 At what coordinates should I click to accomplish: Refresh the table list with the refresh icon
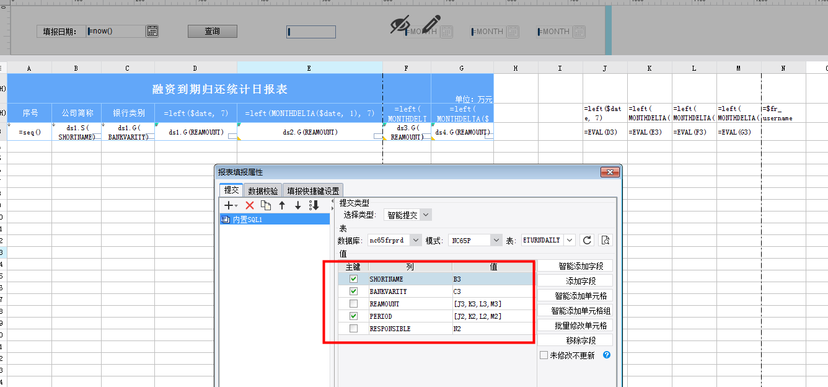click(x=588, y=240)
